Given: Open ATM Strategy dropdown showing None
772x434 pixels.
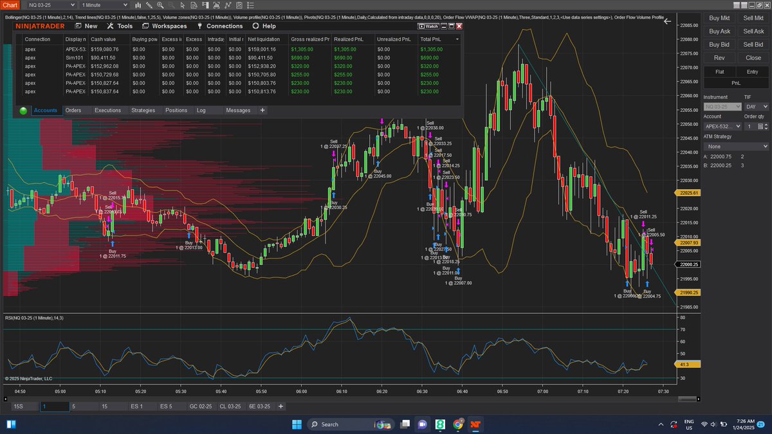Looking at the screenshot, I should 736,147.
